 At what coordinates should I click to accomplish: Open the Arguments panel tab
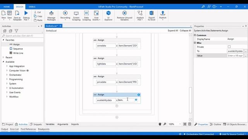click(x=63, y=124)
